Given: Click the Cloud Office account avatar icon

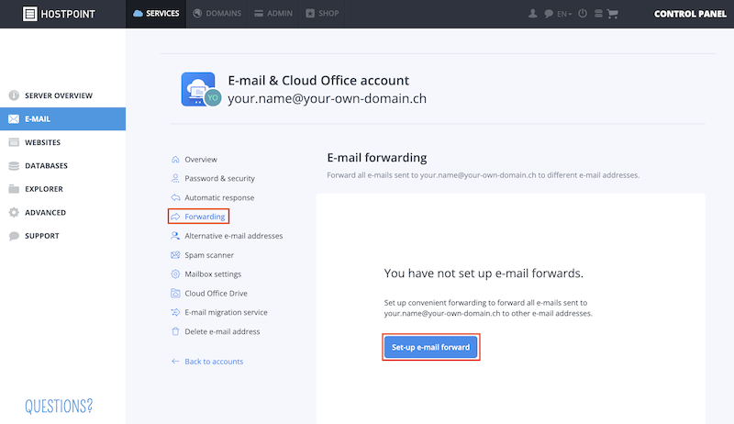Looking at the screenshot, I should (201, 89).
